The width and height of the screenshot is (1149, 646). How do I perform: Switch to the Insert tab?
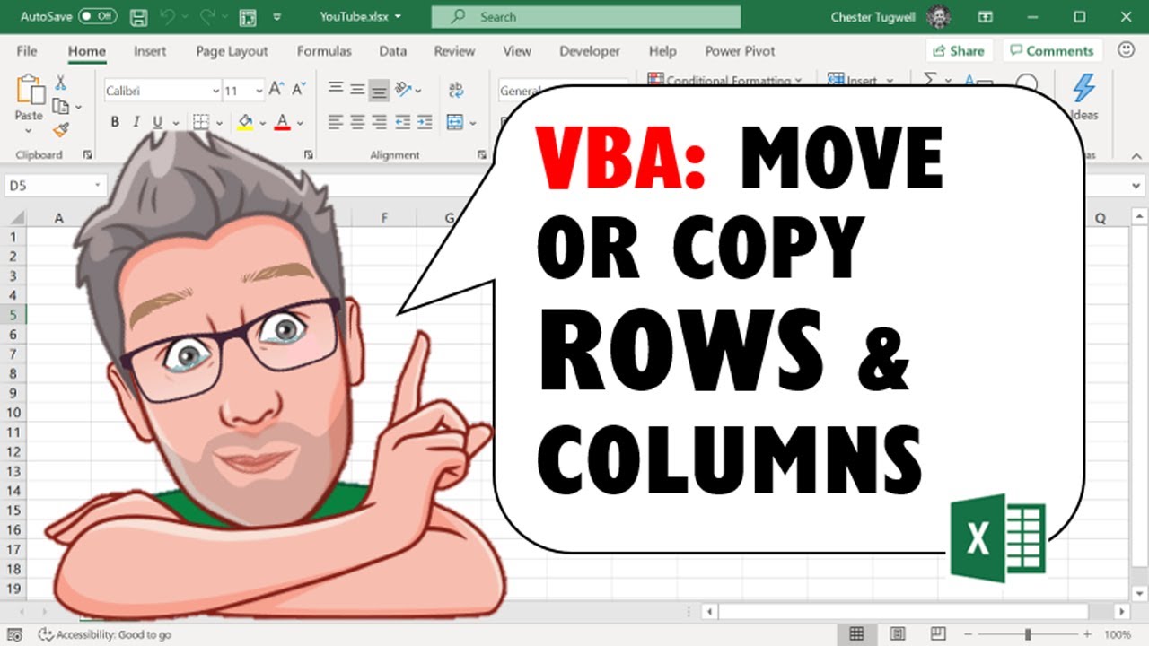(150, 51)
